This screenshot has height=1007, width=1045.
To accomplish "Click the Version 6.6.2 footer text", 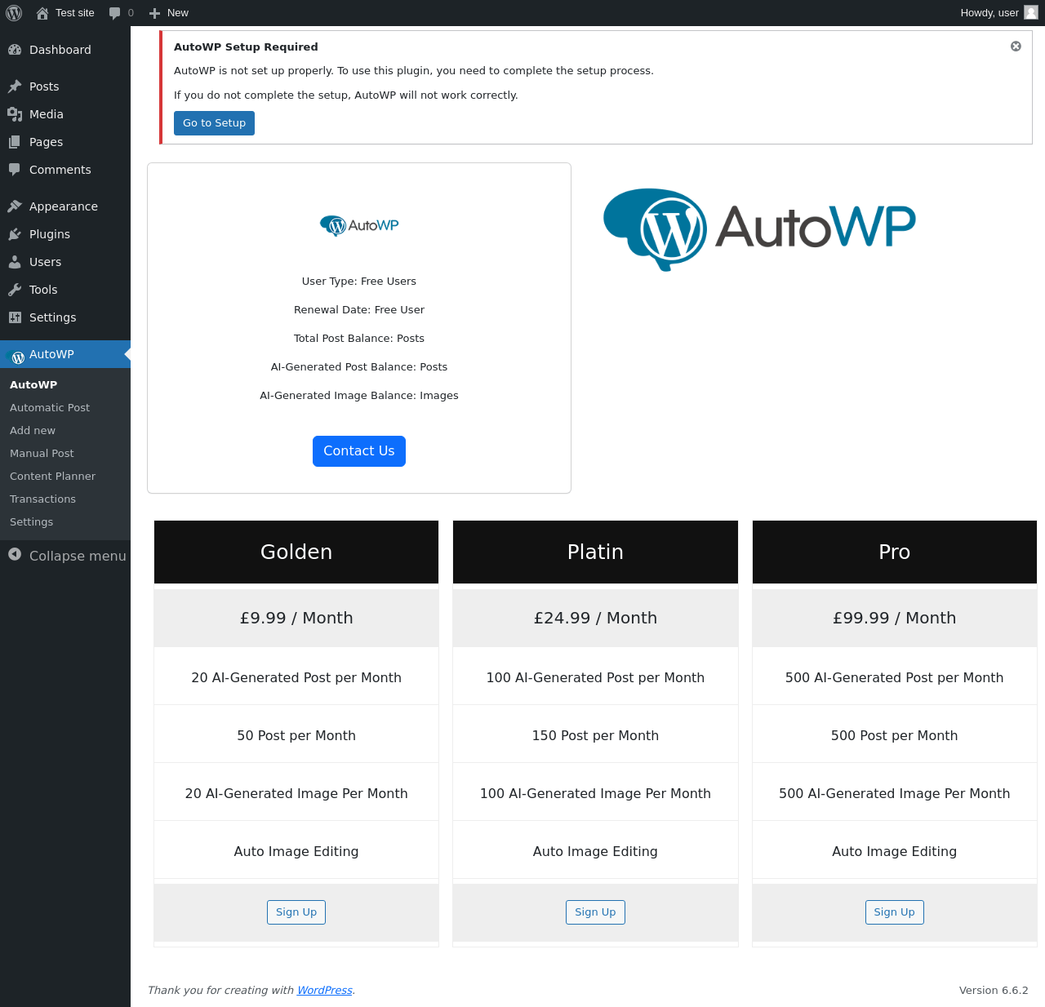I will click(994, 991).
